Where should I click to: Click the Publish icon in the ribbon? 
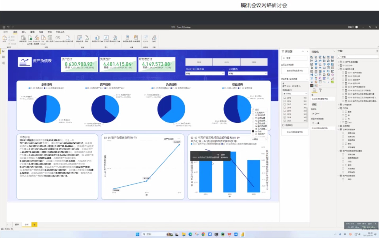(x=154, y=38)
